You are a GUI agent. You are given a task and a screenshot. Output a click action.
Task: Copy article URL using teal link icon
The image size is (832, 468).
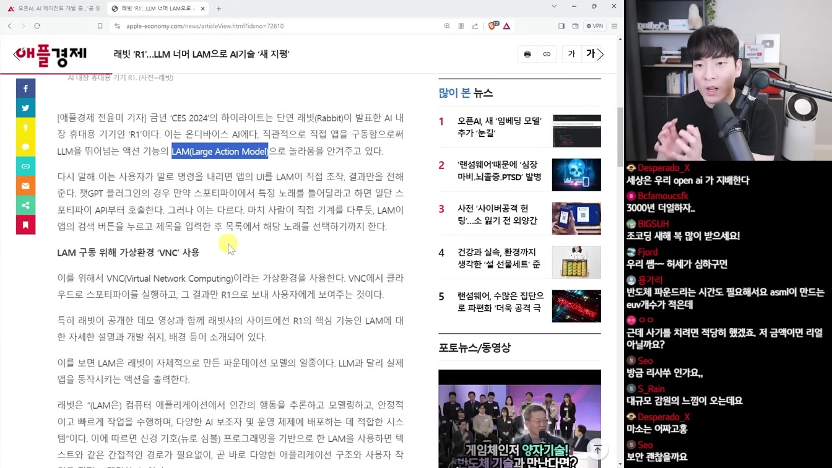25,167
